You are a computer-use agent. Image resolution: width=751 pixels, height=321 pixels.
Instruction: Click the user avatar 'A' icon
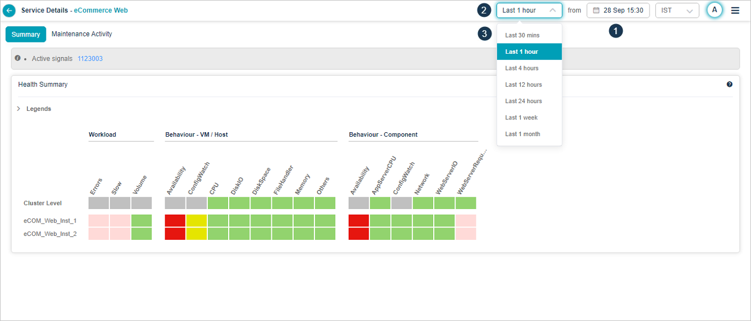(715, 10)
